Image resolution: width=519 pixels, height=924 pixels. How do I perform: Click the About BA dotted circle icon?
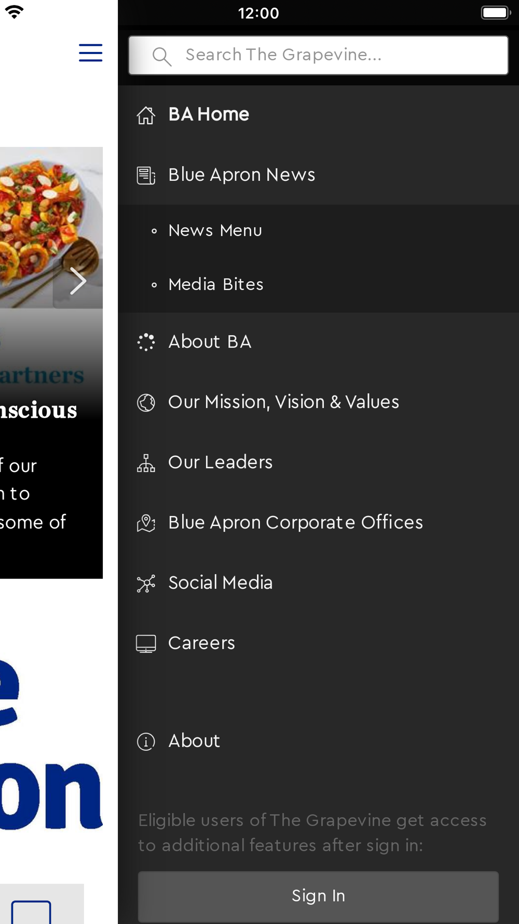point(146,342)
